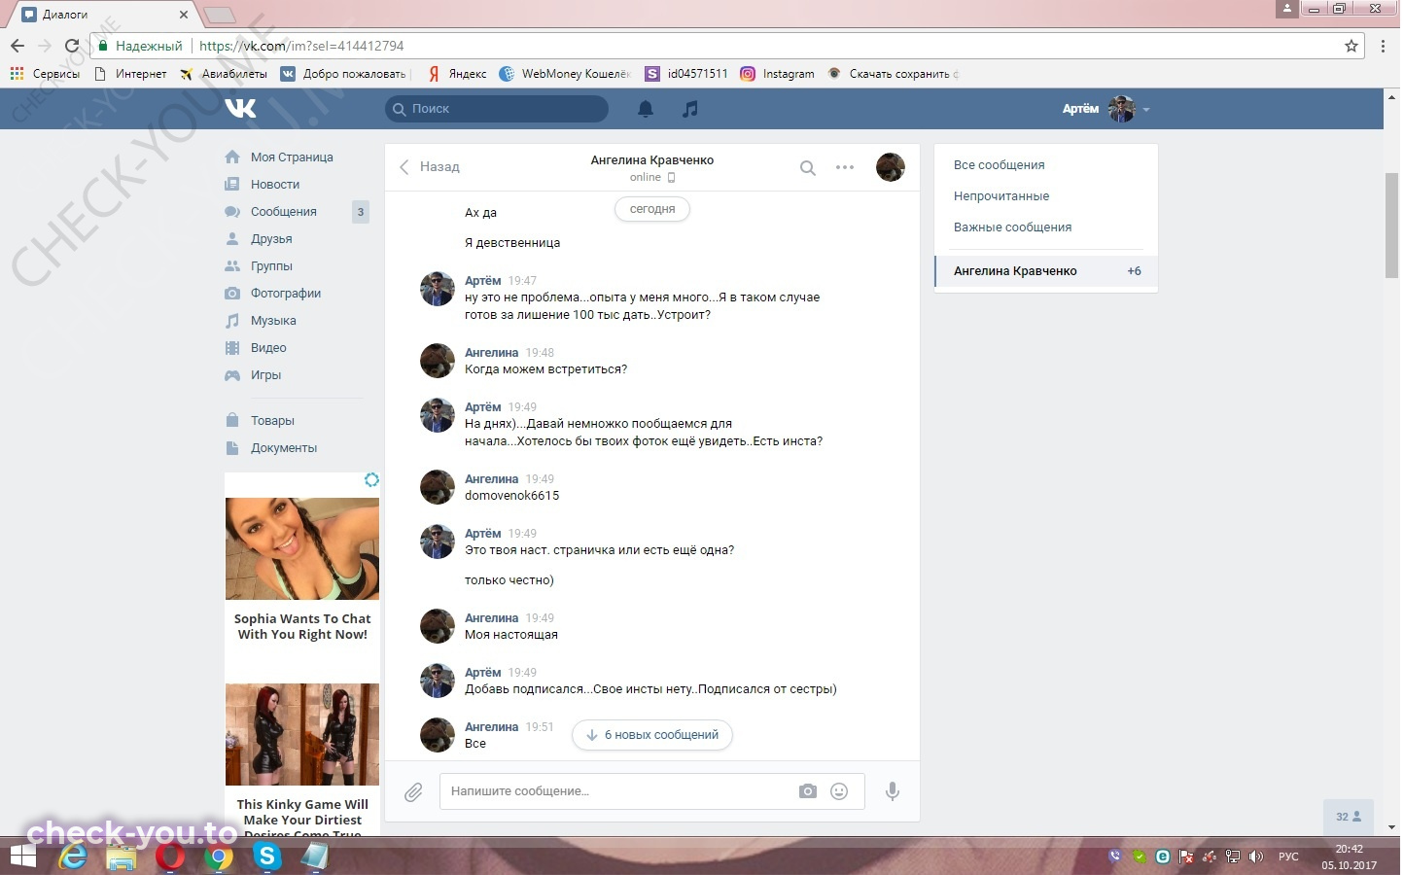Viewport: 1404px width, 875px height.
Task: Open the Kinky Game ad image
Action: (x=302, y=735)
